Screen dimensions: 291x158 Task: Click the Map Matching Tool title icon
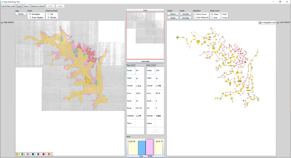click(2, 2)
